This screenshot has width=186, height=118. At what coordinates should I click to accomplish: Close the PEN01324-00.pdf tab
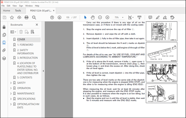click(54, 11)
